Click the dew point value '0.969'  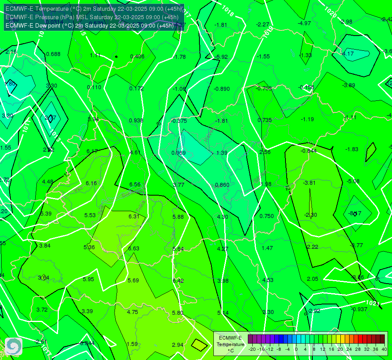click(x=179, y=153)
